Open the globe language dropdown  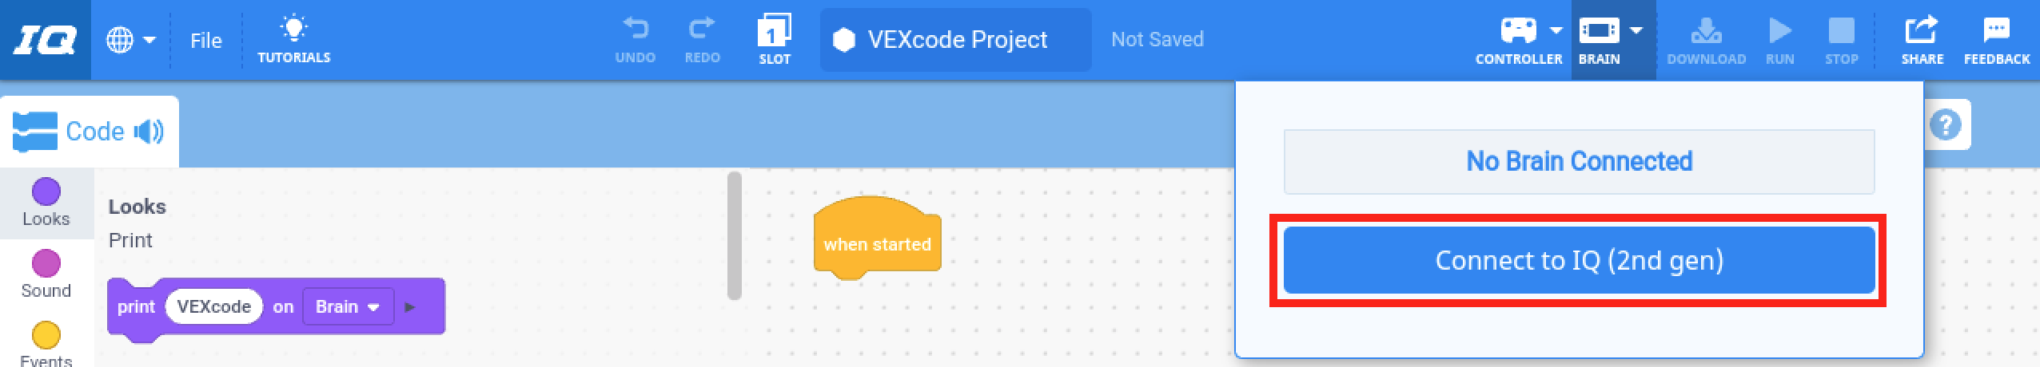[x=130, y=40]
